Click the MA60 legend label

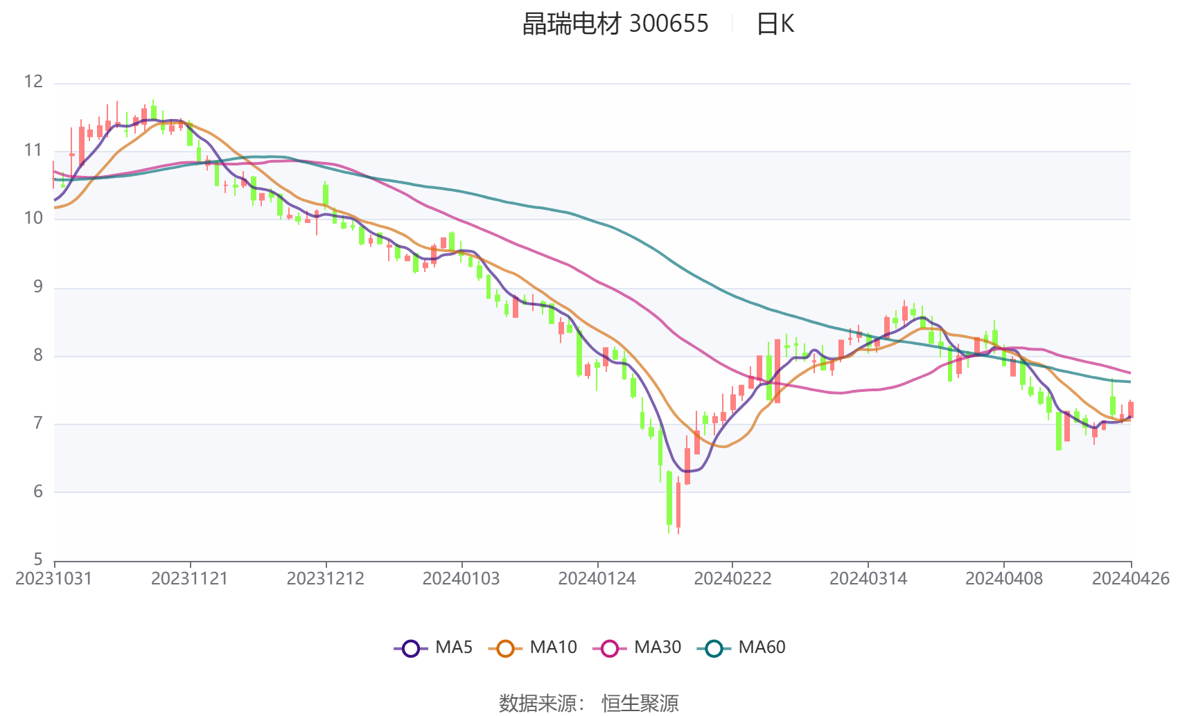point(762,647)
